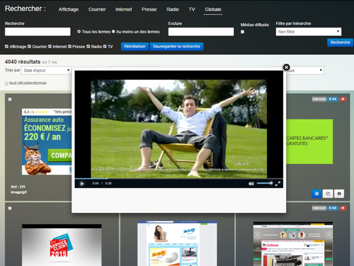This screenshot has height=266, width=354.
Task: Uncheck the Presse media checkbox
Action: click(70, 46)
